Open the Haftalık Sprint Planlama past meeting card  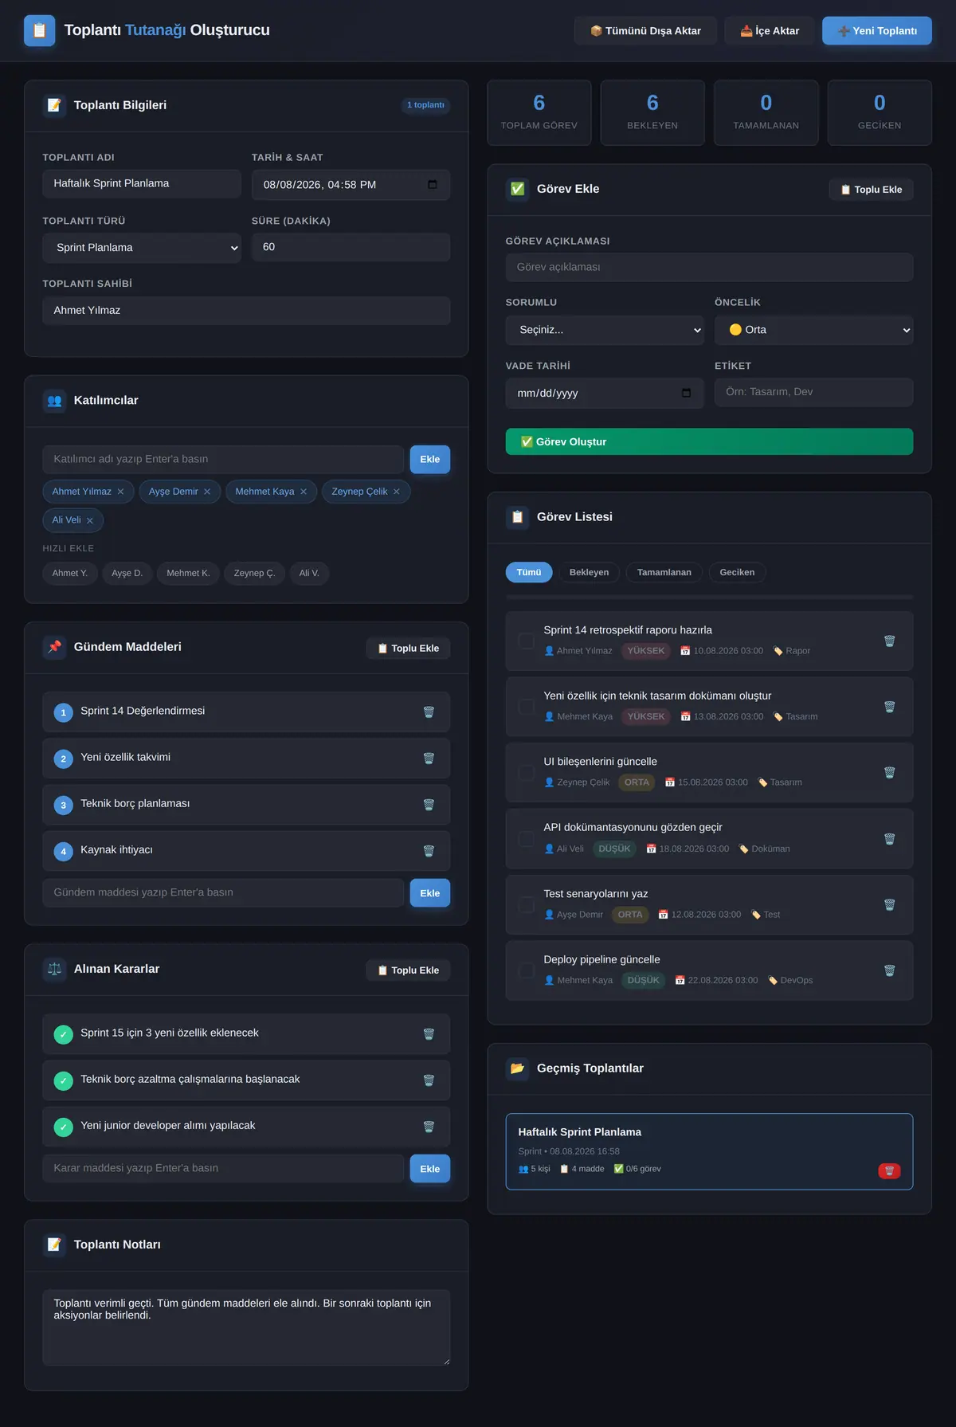tap(709, 1151)
